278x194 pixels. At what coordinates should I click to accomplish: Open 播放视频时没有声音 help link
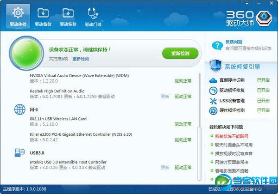234,153
